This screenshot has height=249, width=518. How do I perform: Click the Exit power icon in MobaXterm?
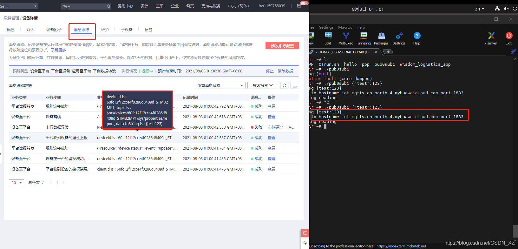tap(509, 38)
